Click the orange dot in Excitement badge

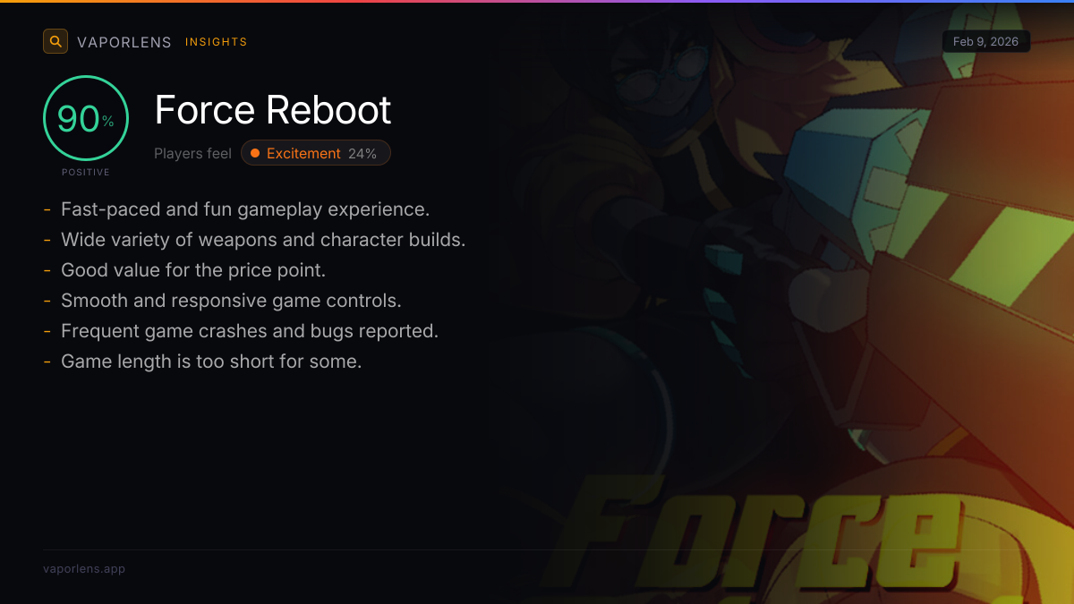[x=255, y=153]
